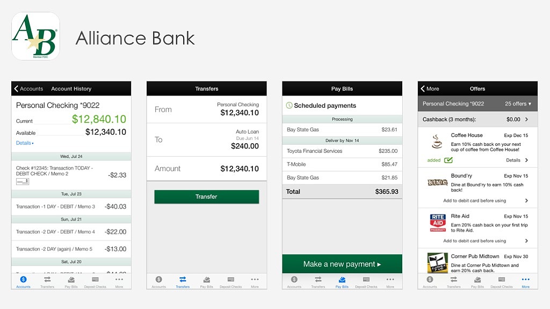Go back to Accounts from Account History
Viewport: 550px width, 309px height.
[x=28, y=89]
